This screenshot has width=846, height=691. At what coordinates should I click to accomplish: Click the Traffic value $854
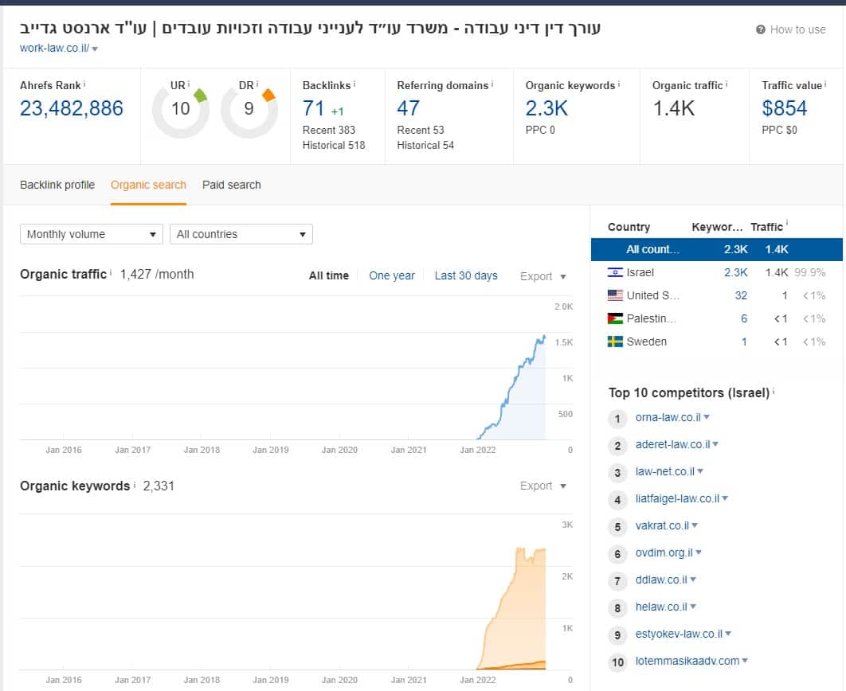coord(785,108)
